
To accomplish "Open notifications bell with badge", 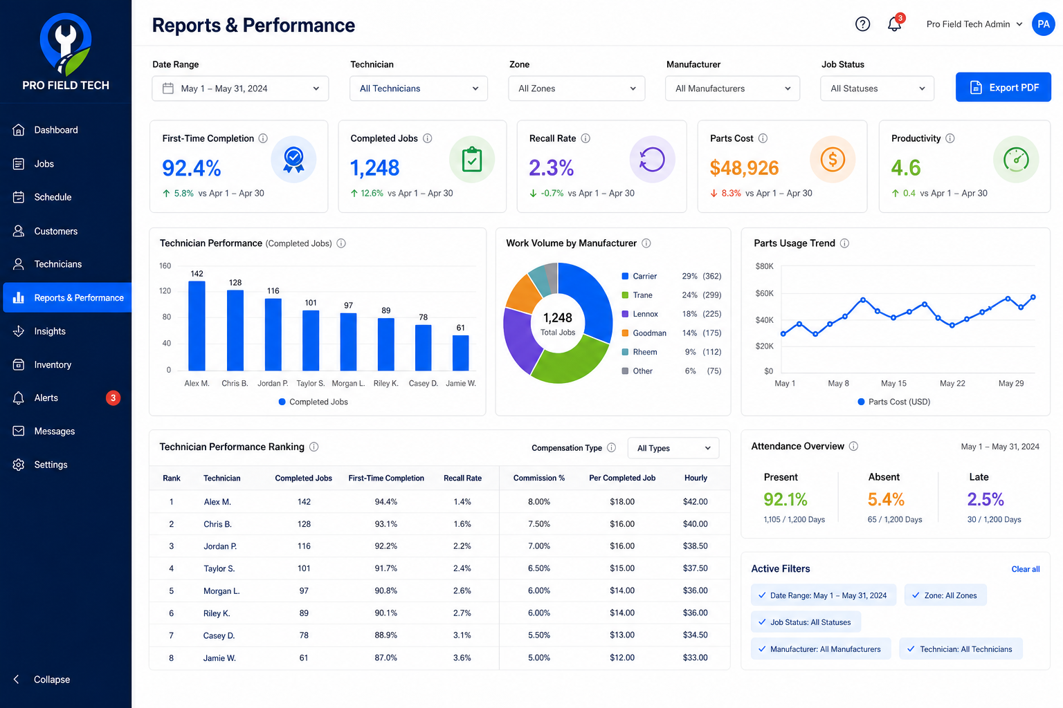I will [896, 23].
